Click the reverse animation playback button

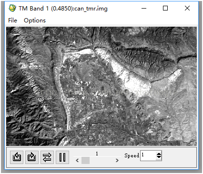point(17,157)
